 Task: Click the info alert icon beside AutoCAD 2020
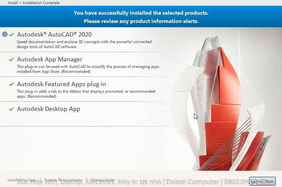coord(5,35)
